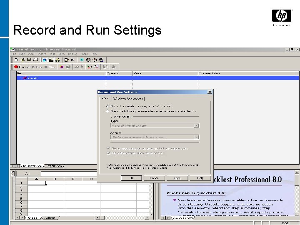Open the Tools menu
The height and width of the screenshot is (225, 300).
coord(84,54)
